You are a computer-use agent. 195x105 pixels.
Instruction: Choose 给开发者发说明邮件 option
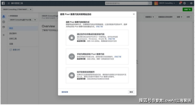(97, 75)
